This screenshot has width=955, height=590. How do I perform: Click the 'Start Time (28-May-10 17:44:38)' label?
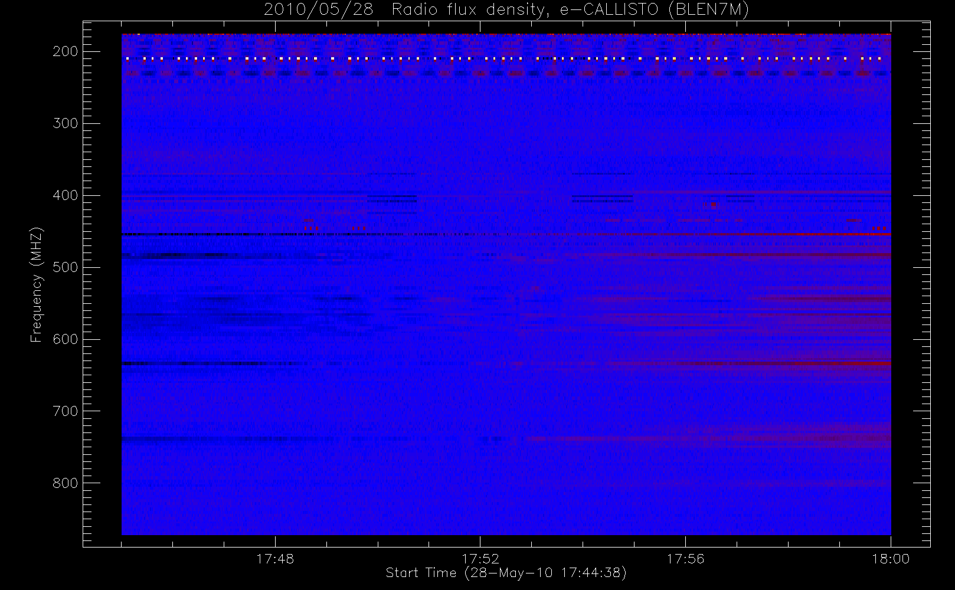tap(506, 573)
